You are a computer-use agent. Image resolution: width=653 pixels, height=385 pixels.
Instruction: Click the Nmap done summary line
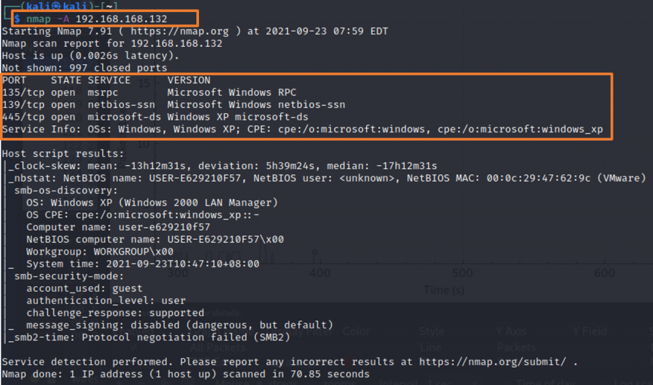tap(186, 374)
